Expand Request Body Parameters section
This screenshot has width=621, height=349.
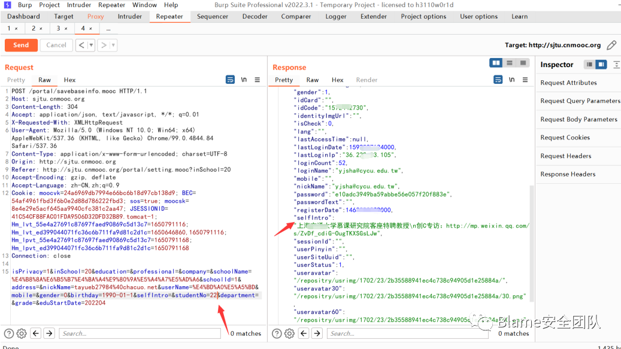pos(578,119)
